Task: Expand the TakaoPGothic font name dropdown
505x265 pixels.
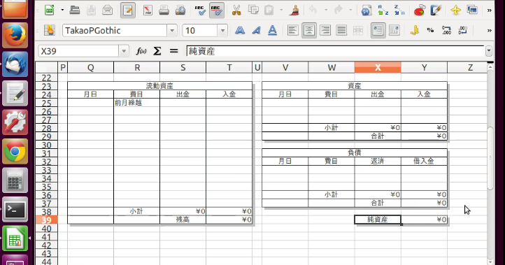Action: [x=172, y=31]
